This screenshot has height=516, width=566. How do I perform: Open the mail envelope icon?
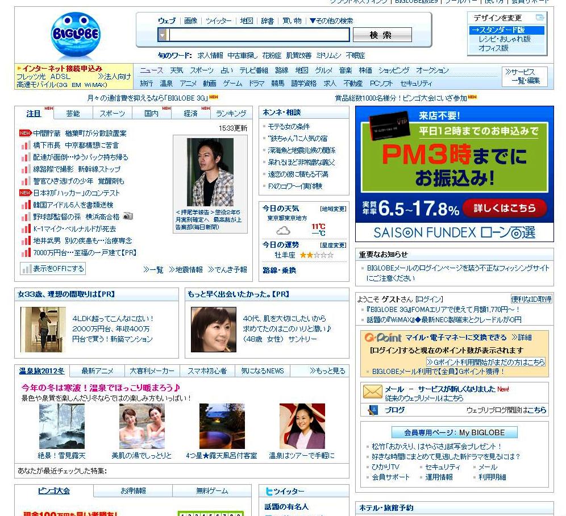point(373,392)
